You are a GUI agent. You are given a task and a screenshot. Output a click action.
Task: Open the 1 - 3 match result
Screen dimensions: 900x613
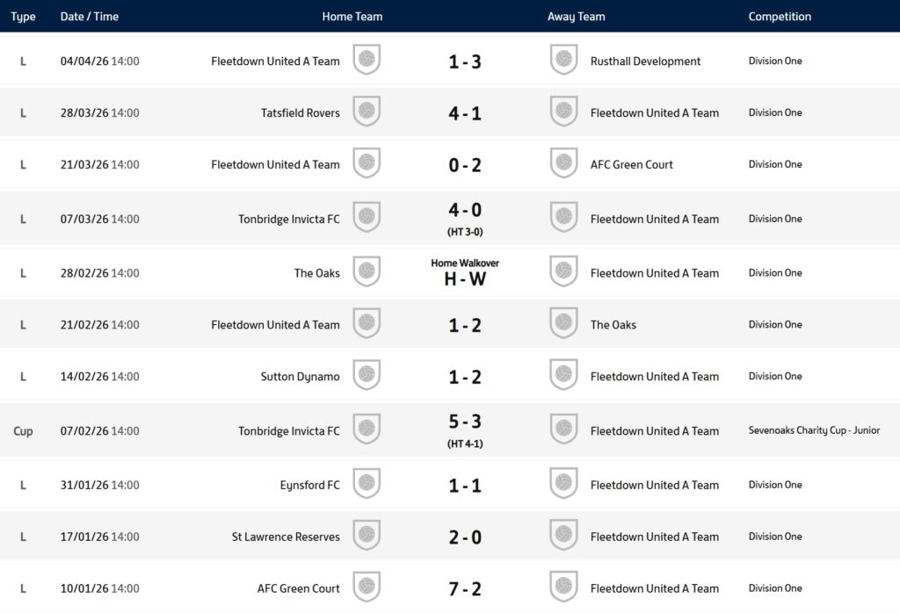pyautogui.click(x=465, y=61)
